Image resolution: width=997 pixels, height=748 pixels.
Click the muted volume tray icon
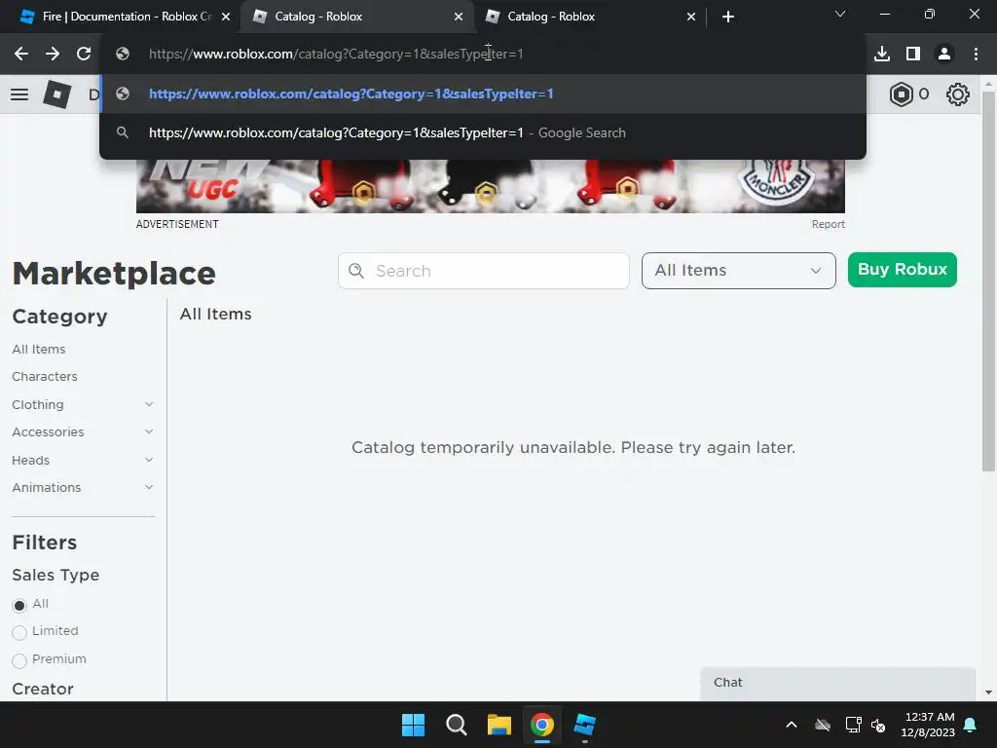click(x=879, y=725)
